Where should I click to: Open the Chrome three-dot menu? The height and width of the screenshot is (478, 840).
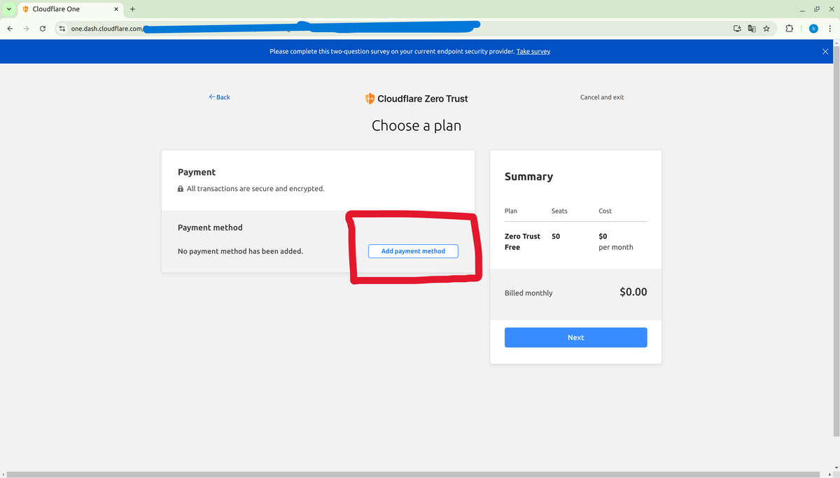(829, 29)
